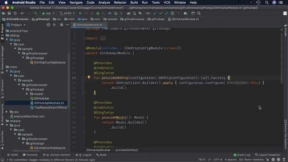Click the Debug app bug icon
The image size is (288, 162).
pos(98,13)
